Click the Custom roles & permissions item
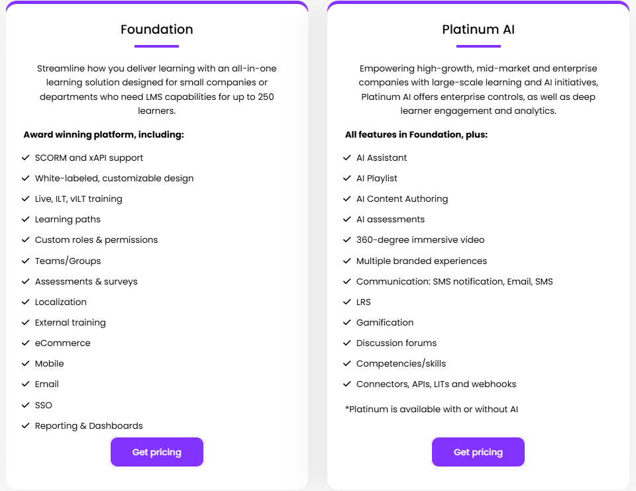 pos(96,240)
